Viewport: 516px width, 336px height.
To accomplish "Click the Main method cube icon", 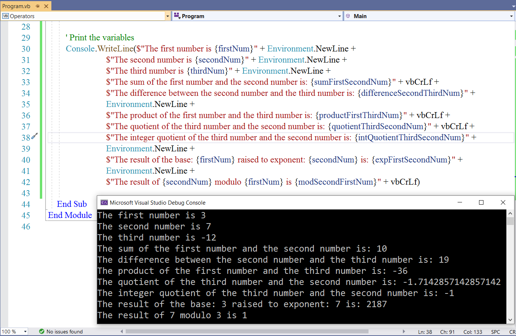I will pyautogui.click(x=348, y=16).
